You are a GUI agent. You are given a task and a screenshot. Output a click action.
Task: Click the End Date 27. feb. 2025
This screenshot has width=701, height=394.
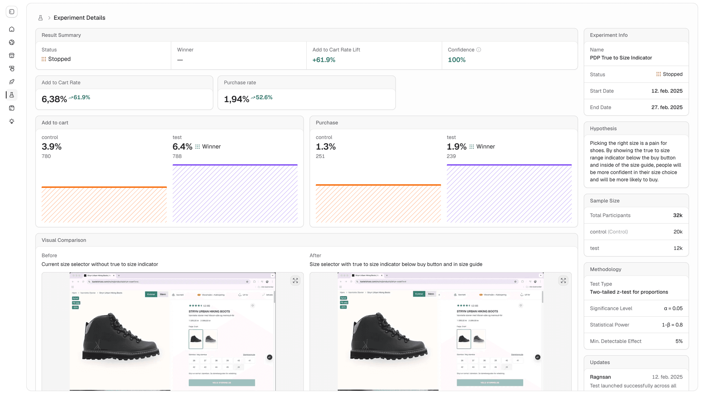click(667, 107)
